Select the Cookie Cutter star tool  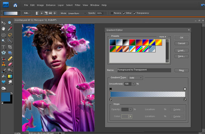click(x=3, y=53)
